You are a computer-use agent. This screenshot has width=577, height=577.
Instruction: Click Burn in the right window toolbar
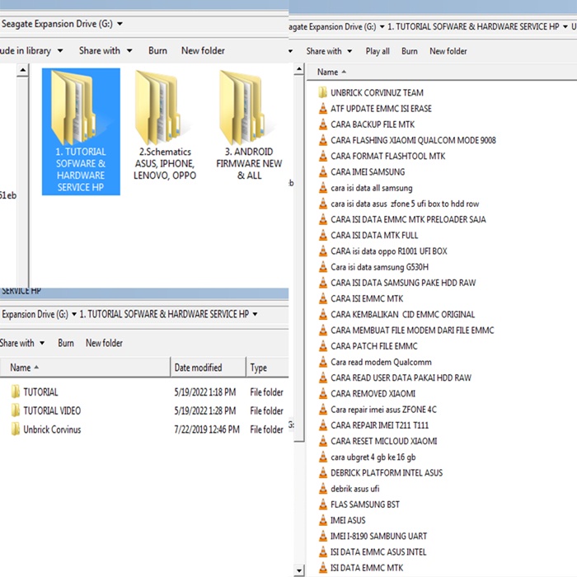point(409,51)
